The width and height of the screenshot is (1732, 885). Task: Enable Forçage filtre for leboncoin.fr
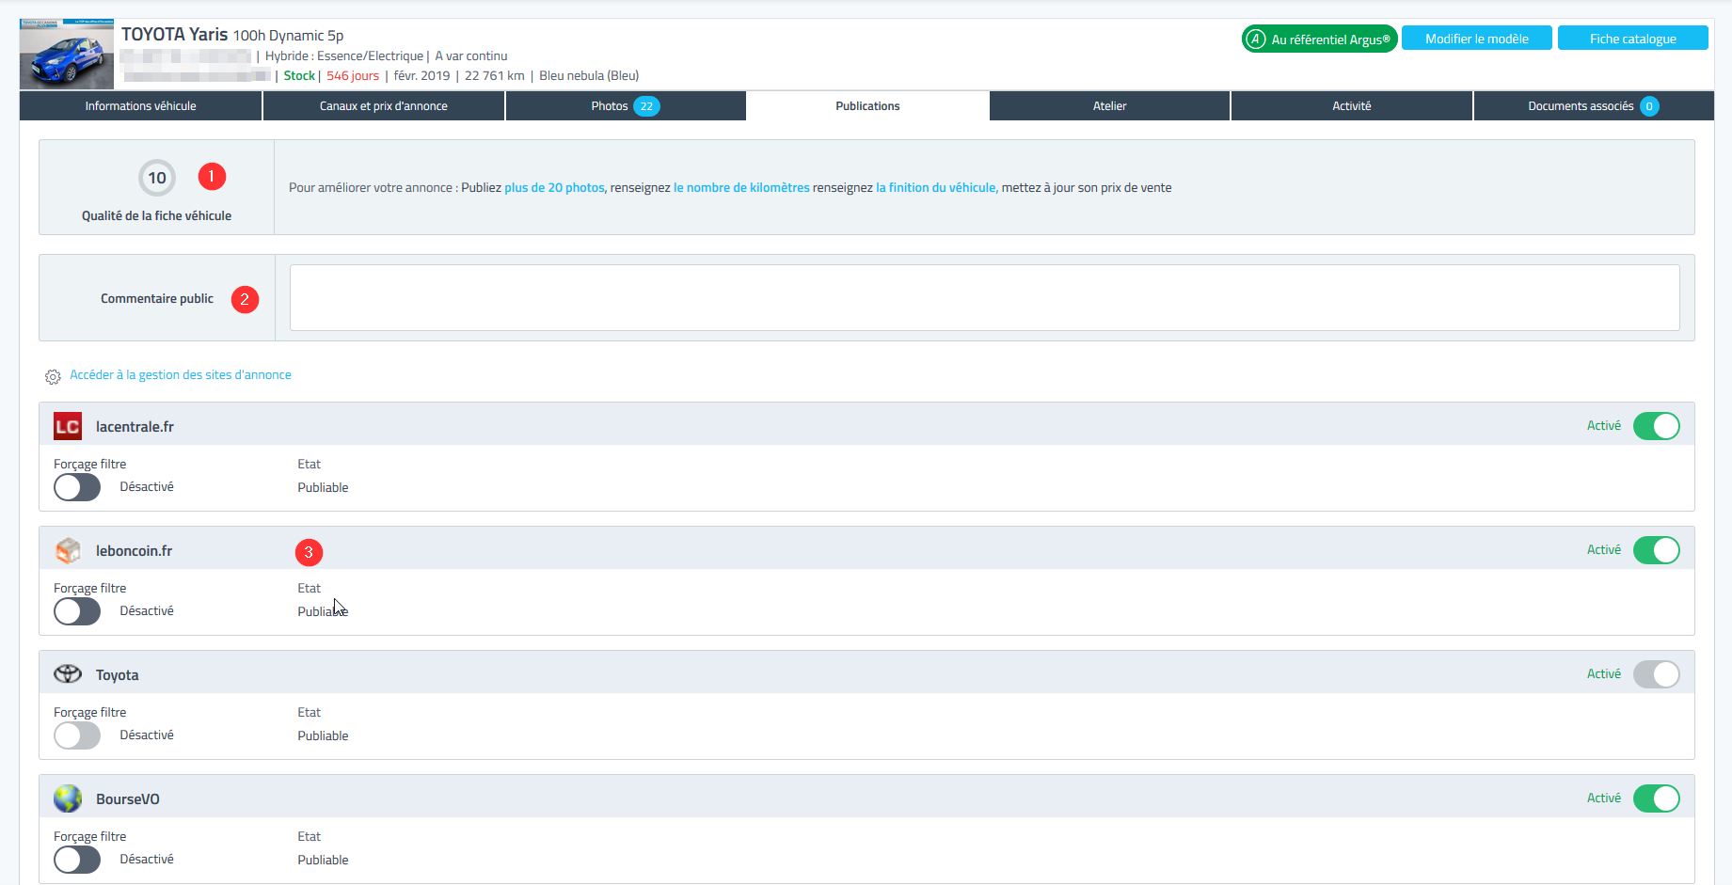pos(77,611)
